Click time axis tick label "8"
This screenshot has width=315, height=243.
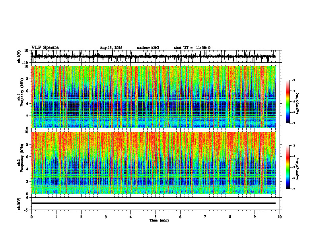point(230,217)
